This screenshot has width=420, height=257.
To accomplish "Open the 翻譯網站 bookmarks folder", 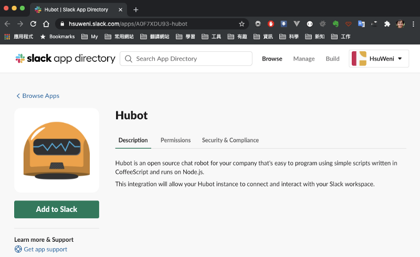I will pyautogui.click(x=155, y=37).
